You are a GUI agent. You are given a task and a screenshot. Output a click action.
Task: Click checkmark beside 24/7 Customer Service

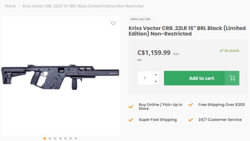(x=191, y=119)
